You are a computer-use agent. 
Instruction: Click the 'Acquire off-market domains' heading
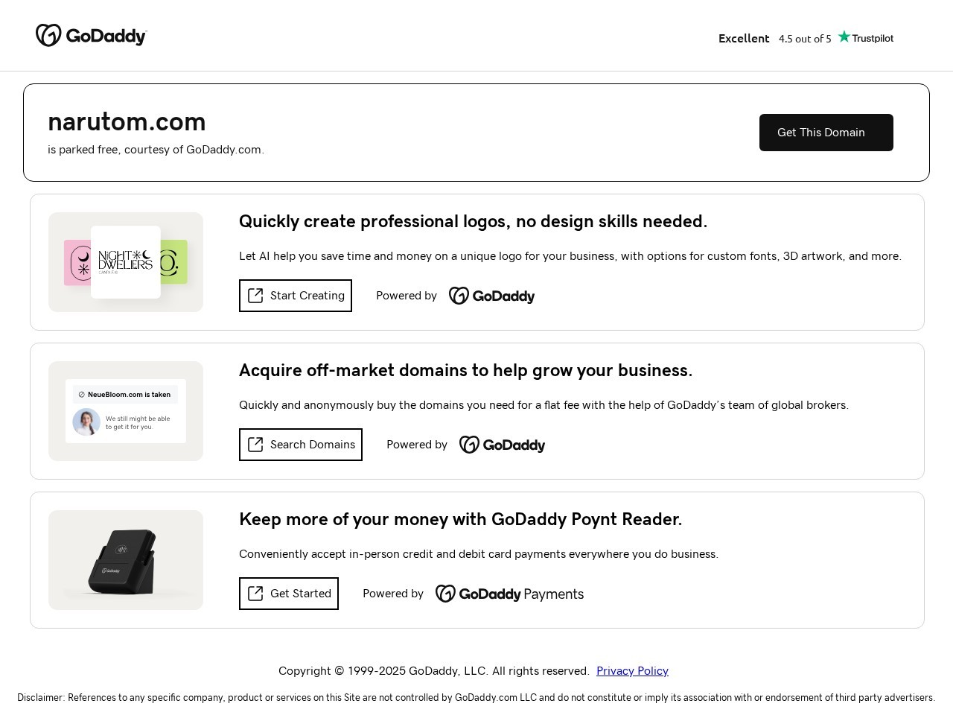pyautogui.click(x=465, y=370)
